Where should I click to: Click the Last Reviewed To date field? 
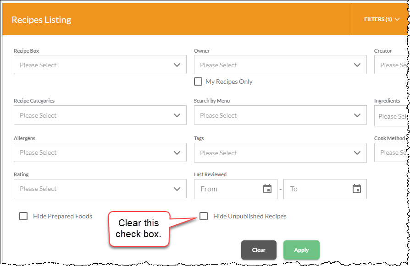pos(325,189)
